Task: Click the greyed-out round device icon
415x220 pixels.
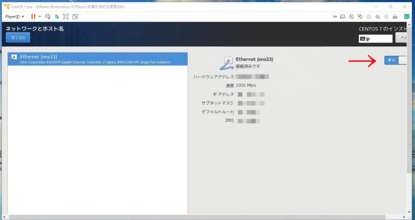Action: coord(386,16)
